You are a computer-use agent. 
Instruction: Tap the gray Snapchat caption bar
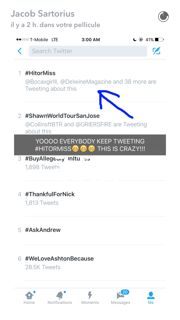click(x=90, y=145)
